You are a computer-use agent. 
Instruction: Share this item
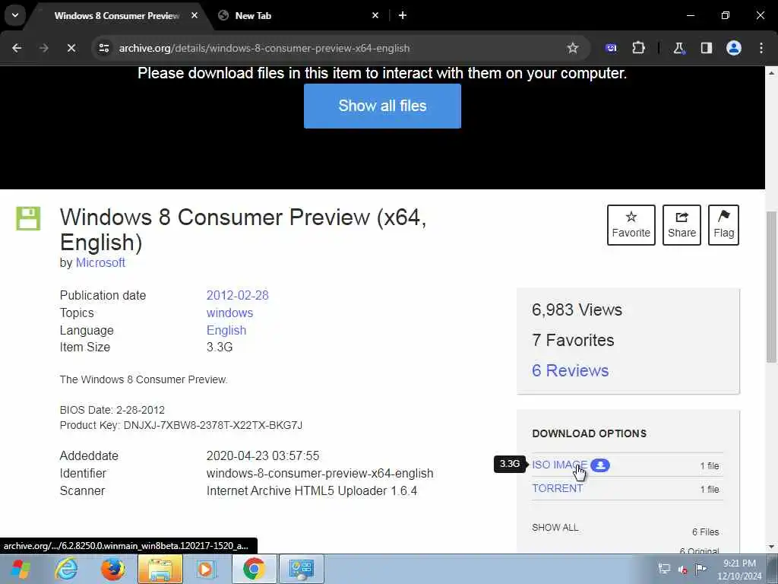(682, 225)
